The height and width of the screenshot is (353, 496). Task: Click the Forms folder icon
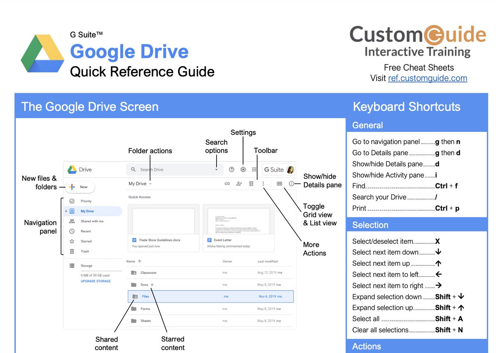(x=134, y=309)
